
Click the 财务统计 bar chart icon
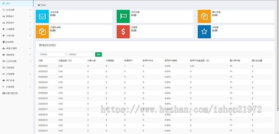4,23
